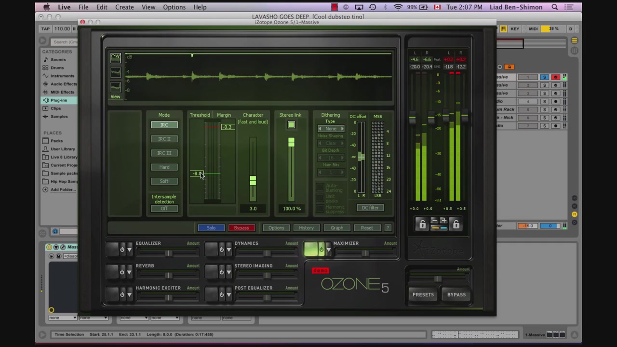This screenshot has width=617, height=347.
Task: Show the Equalizer module panel
Action: (112, 249)
